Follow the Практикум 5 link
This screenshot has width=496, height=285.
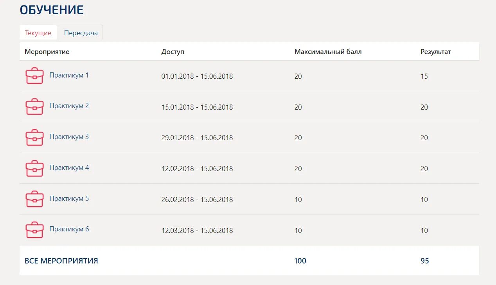point(69,198)
